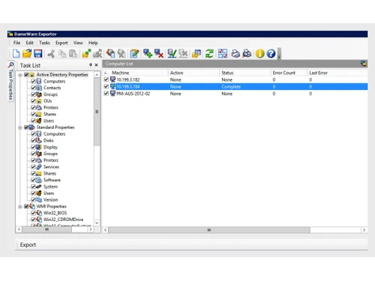Click the yellow Information icon

[260, 53]
